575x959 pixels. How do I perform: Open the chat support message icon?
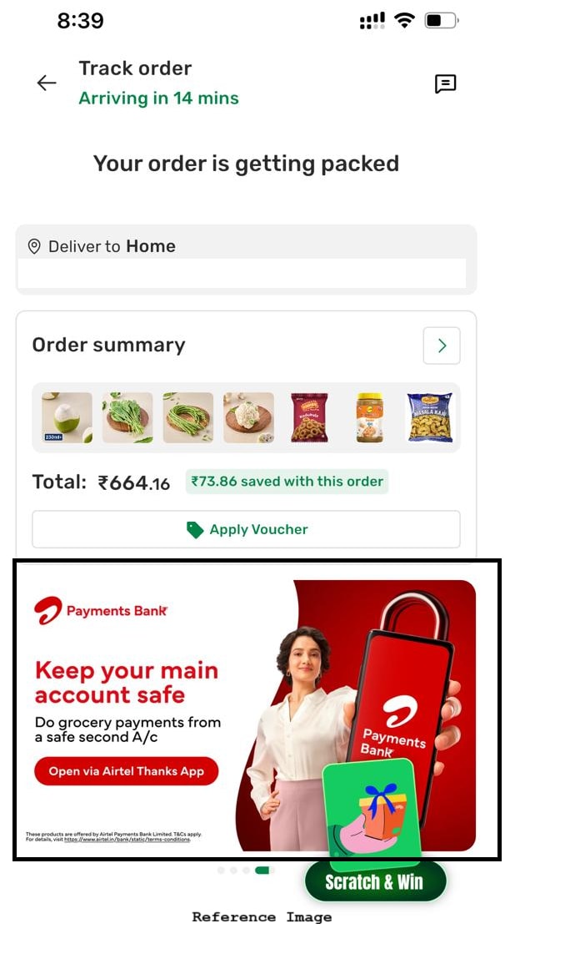tap(445, 83)
